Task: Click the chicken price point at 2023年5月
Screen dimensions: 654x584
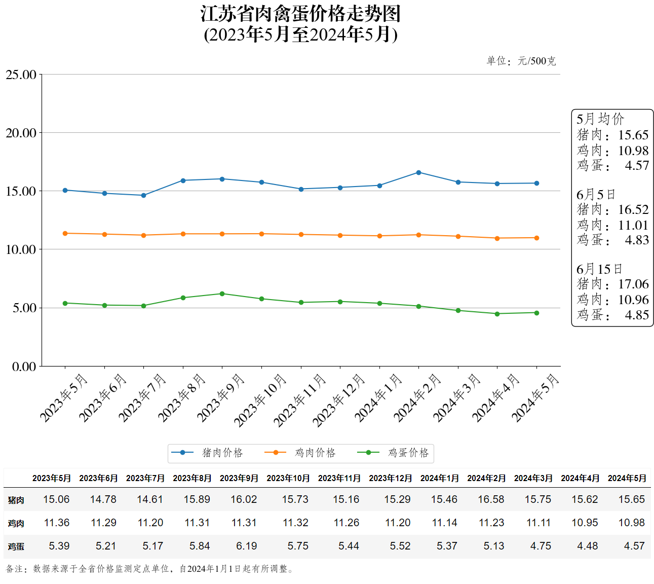Action: pyautogui.click(x=65, y=233)
